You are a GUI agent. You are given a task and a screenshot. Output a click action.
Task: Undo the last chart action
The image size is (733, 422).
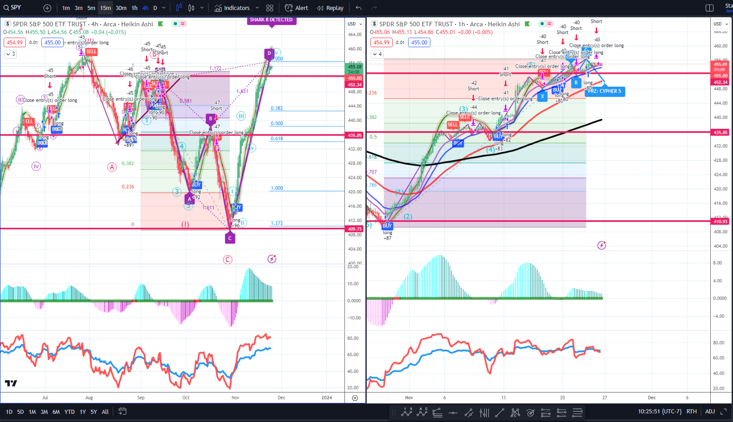click(x=359, y=8)
